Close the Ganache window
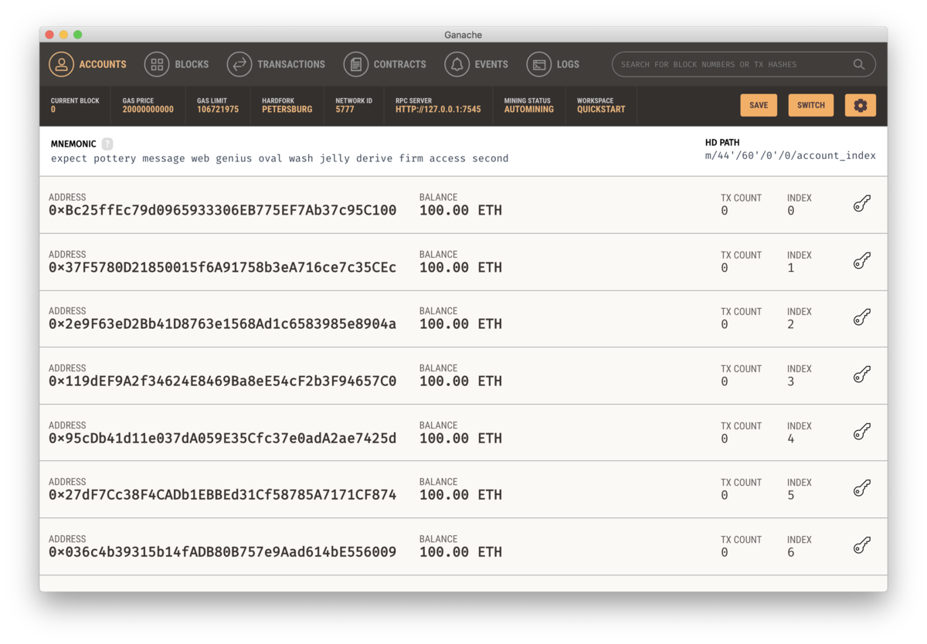 [49, 35]
